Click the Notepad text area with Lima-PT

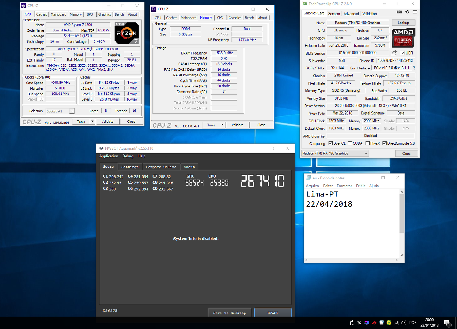coord(352,223)
